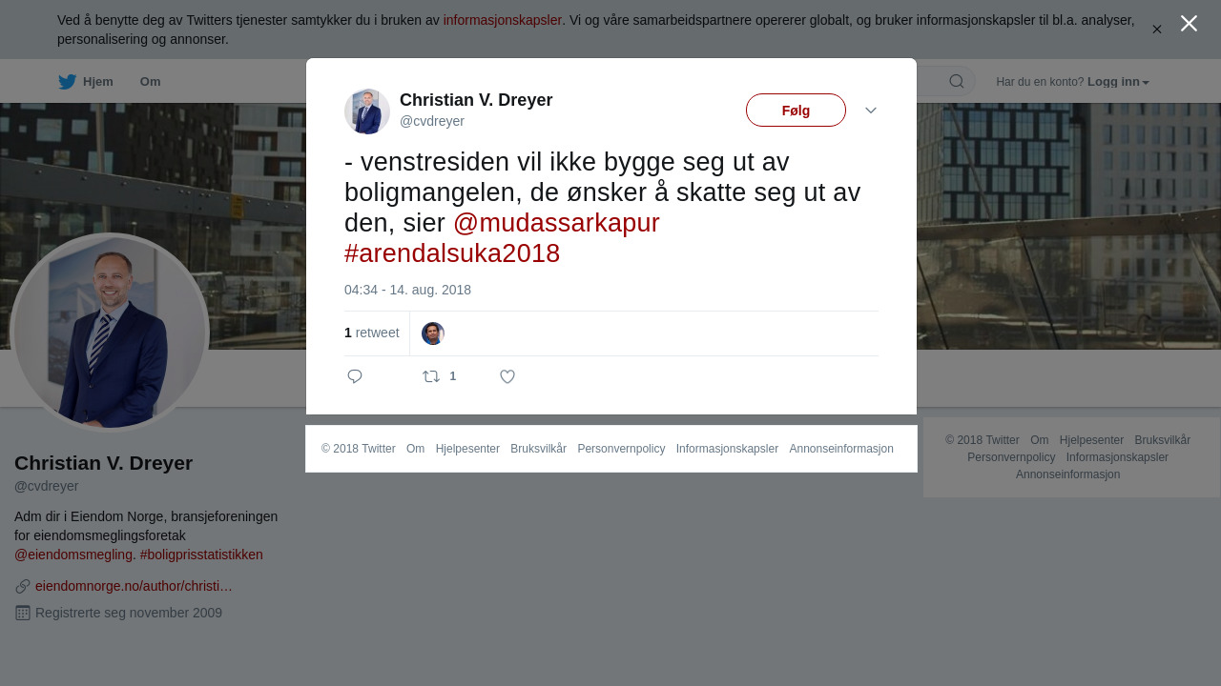The width and height of the screenshot is (1221, 686).
Task: Open the retweeter's small avatar
Action: click(433, 333)
